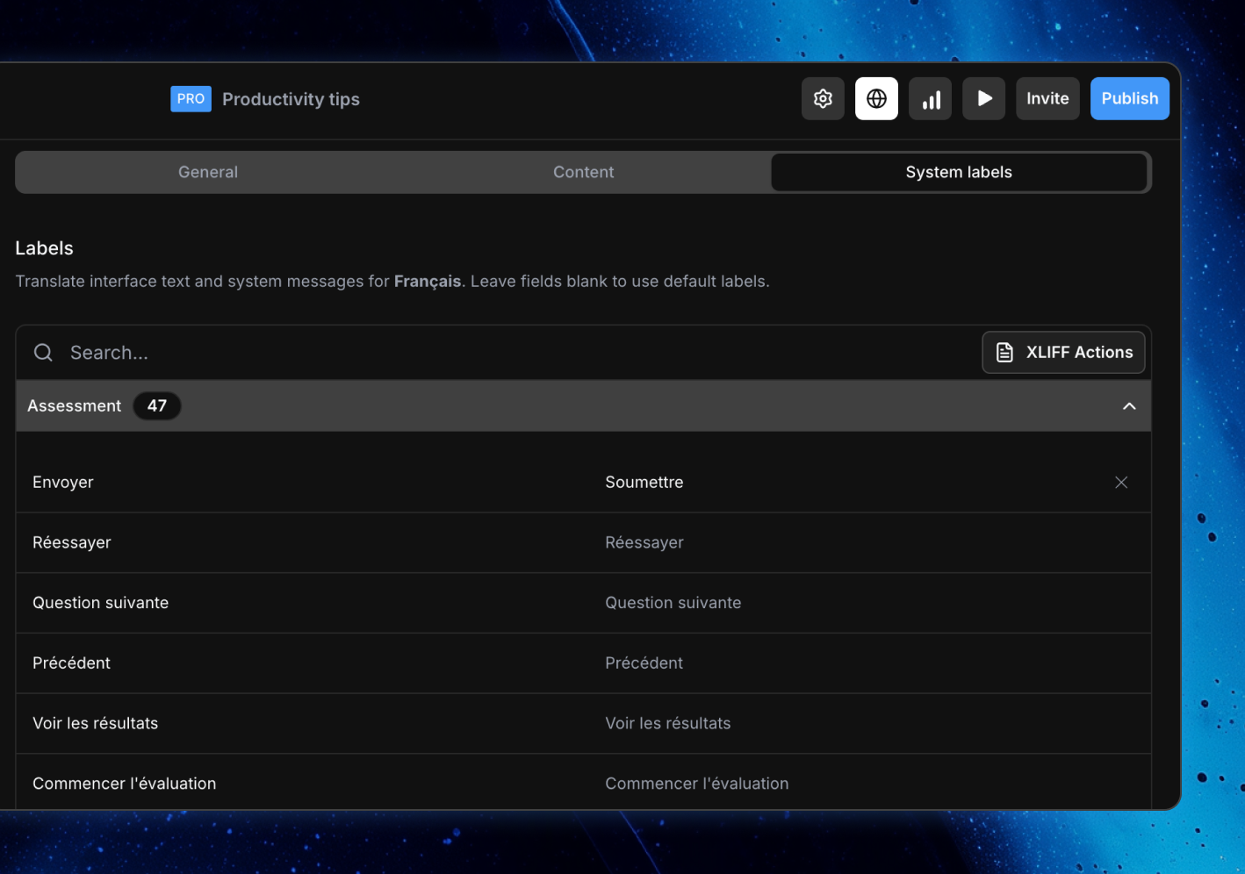Switch to the Content tab
The image size is (1245, 874).
click(583, 173)
